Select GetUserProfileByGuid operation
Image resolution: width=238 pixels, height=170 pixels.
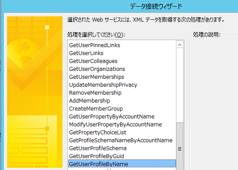(122, 156)
